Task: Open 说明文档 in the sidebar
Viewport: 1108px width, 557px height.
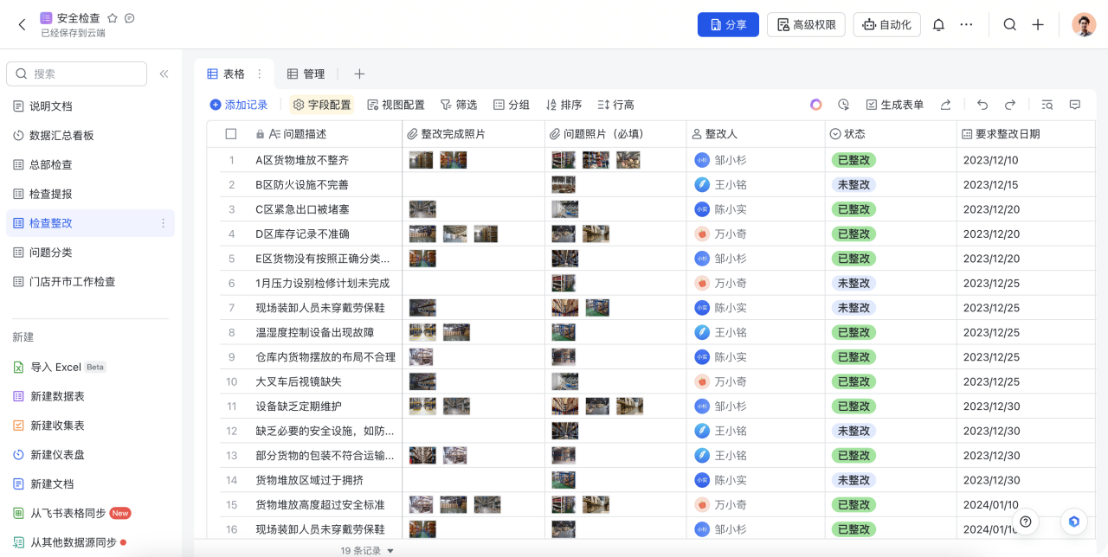Action: click(x=90, y=106)
